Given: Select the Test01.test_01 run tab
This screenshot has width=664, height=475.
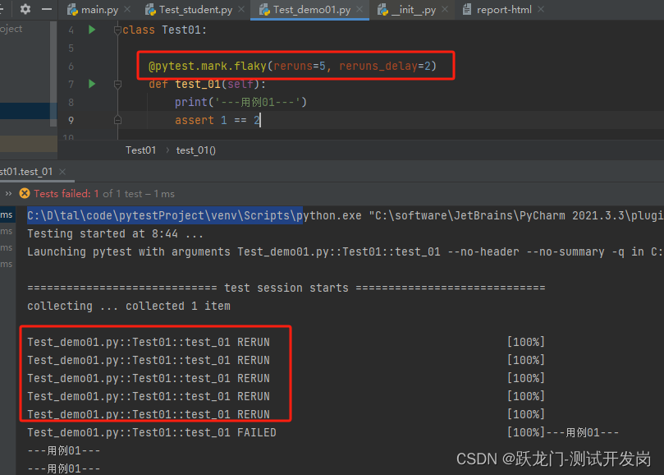Looking at the screenshot, I should (26, 172).
